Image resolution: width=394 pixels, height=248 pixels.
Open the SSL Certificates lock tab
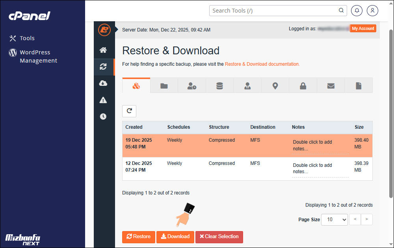[303, 85]
